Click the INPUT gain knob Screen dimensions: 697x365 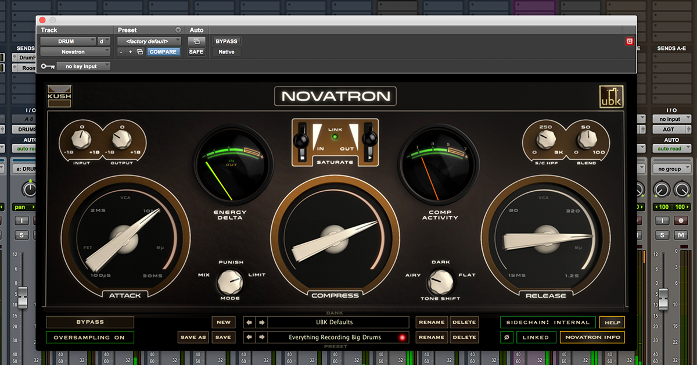point(82,139)
